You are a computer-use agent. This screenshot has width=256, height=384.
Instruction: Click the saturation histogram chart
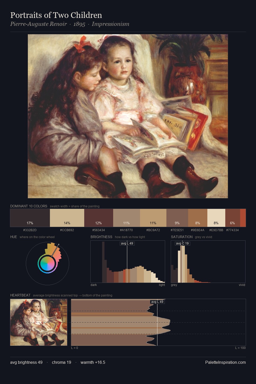pos(208,262)
